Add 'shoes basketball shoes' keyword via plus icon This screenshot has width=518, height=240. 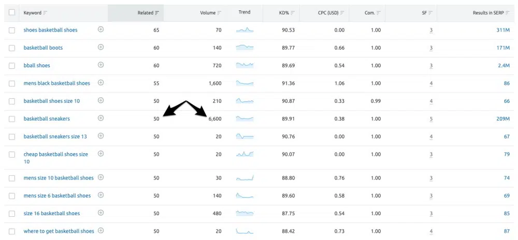coord(101,29)
